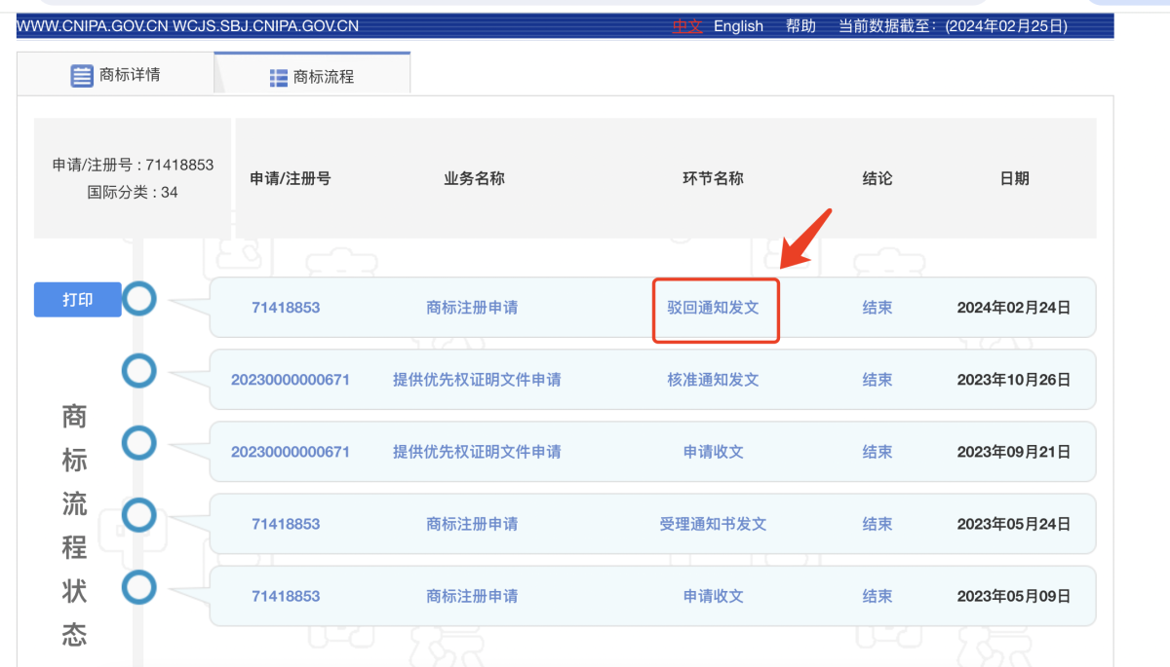Screen dimensions: 1170x667
Task: Open 20230000000671 in the 核准通知发文 row
Action: click(x=291, y=380)
